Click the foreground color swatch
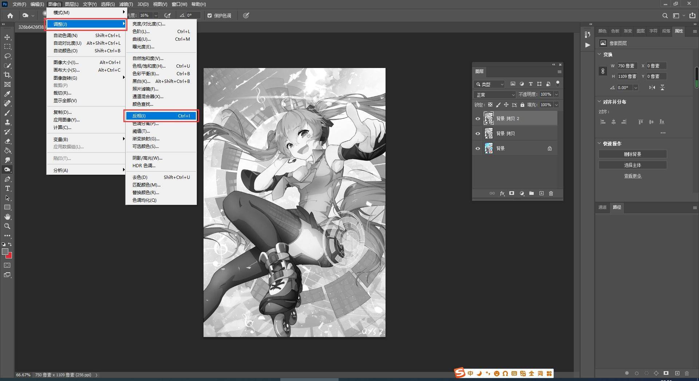 pyautogui.click(x=5, y=252)
